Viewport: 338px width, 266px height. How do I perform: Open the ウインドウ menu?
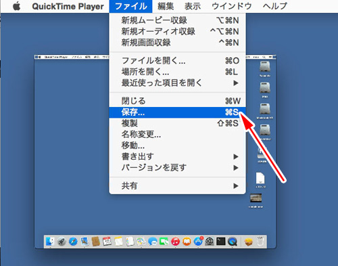[x=232, y=6]
